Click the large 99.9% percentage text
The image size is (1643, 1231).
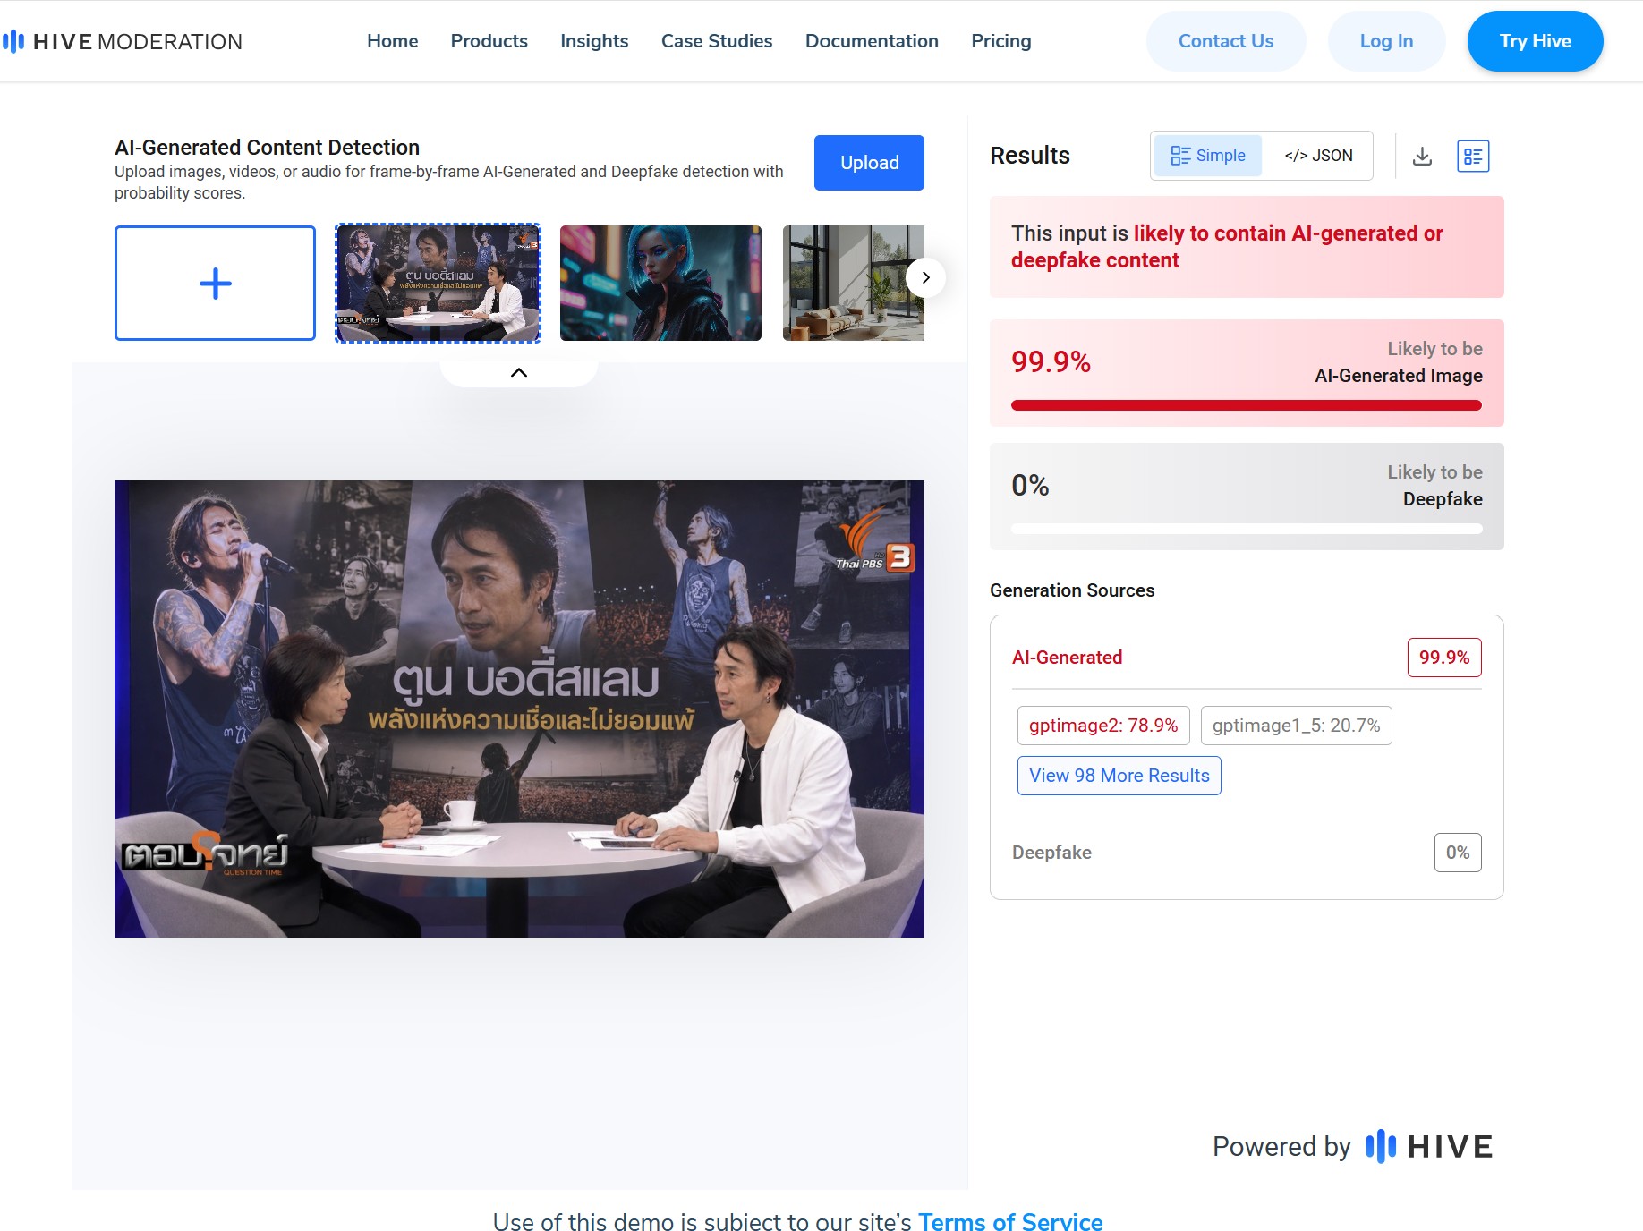[x=1051, y=361]
